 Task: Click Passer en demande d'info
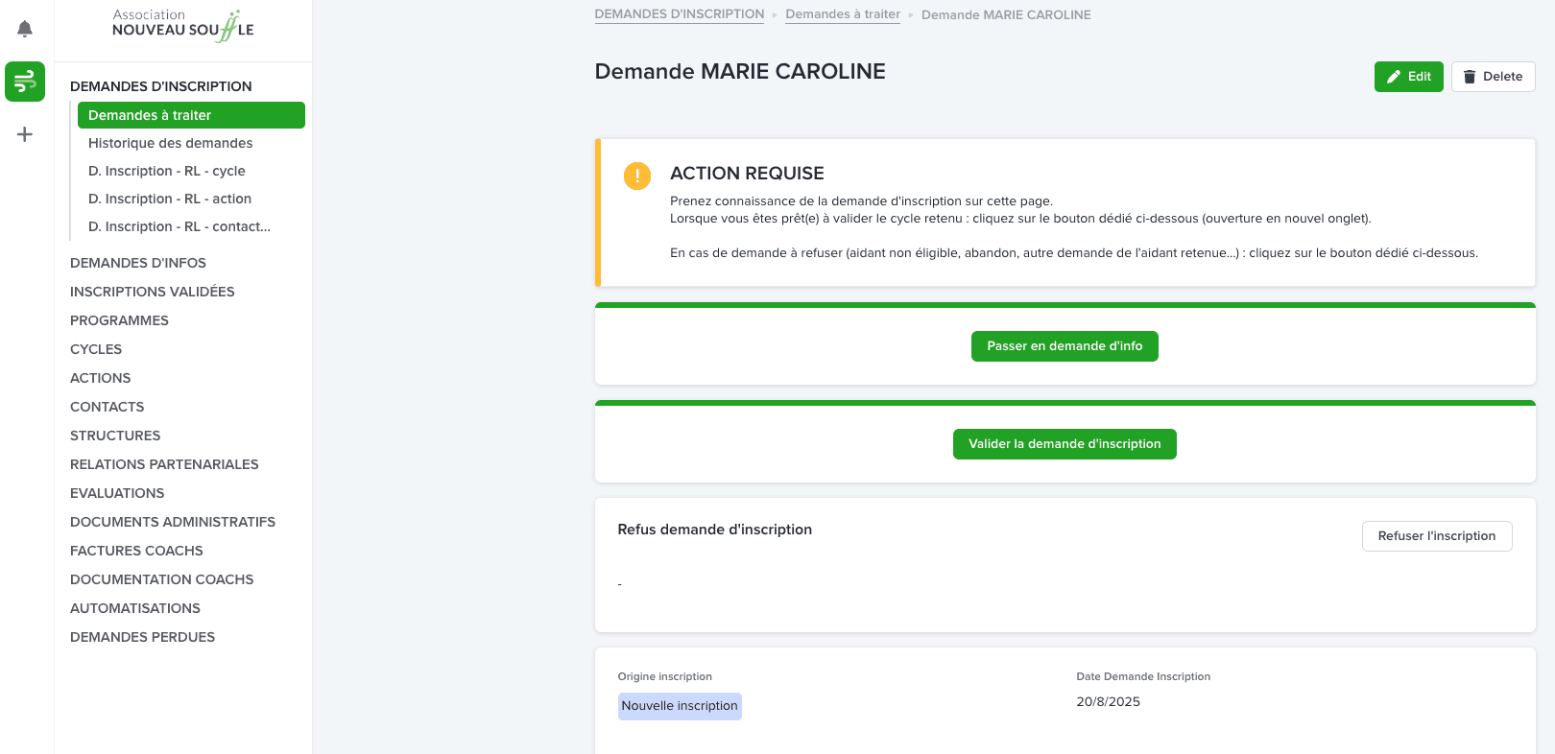(x=1065, y=346)
